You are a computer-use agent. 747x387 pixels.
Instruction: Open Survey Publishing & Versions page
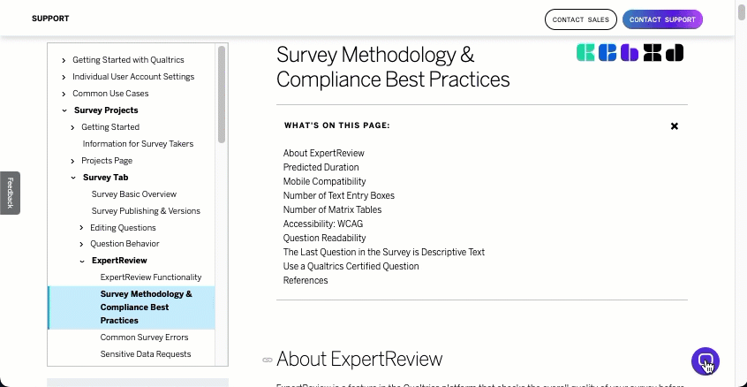point(146,211)
